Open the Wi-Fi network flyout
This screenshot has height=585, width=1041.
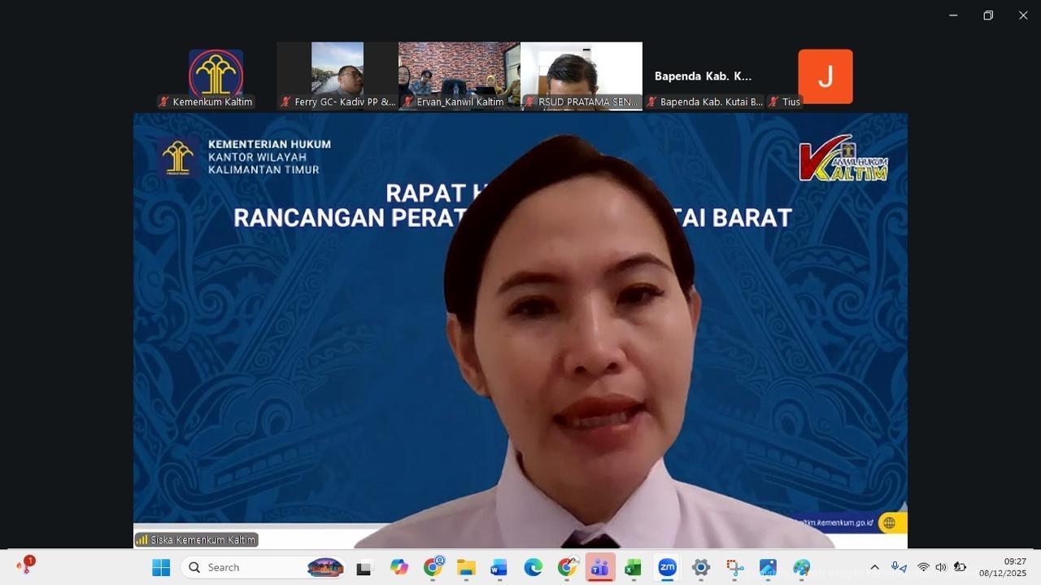click(x=923, y=567)
